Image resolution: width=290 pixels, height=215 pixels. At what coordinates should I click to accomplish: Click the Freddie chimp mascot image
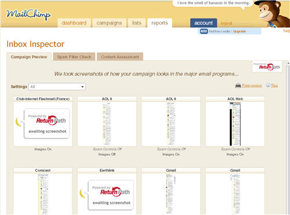[x=273, y=13]
